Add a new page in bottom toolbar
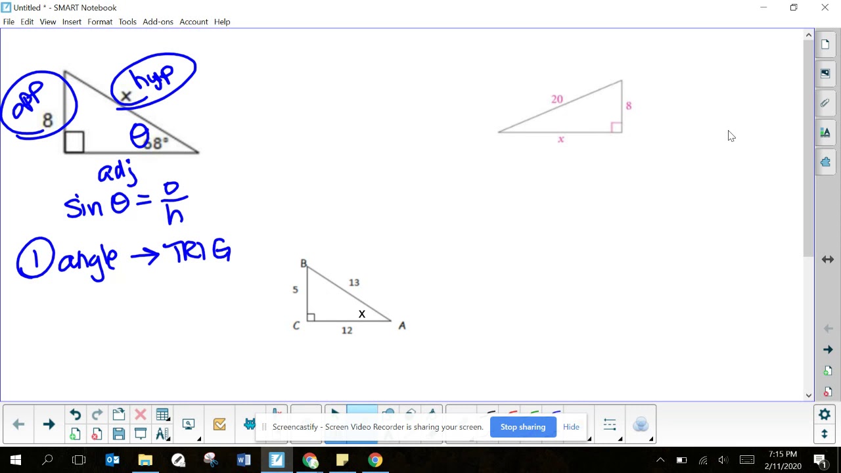This screenshot has width=841, height=473. [75, 434]
